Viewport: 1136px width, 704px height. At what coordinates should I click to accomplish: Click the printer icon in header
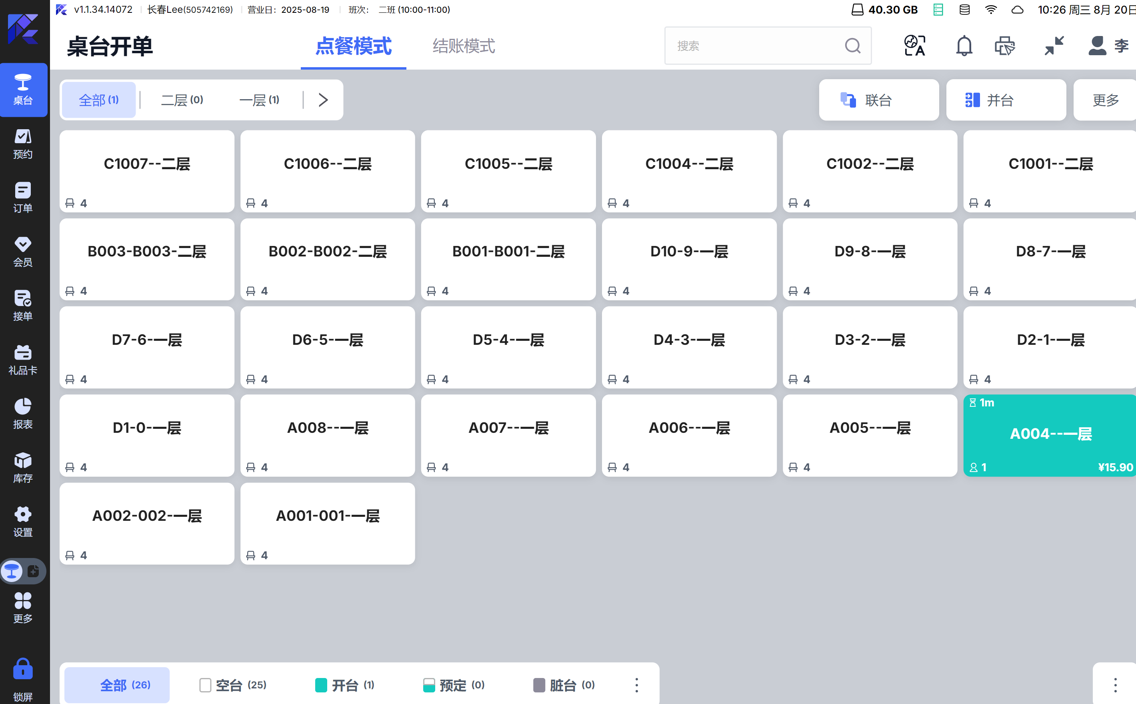pos(1004,46)
